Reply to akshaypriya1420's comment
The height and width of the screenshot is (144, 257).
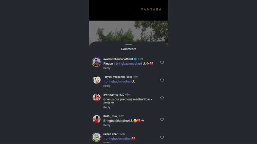[107, 108]
